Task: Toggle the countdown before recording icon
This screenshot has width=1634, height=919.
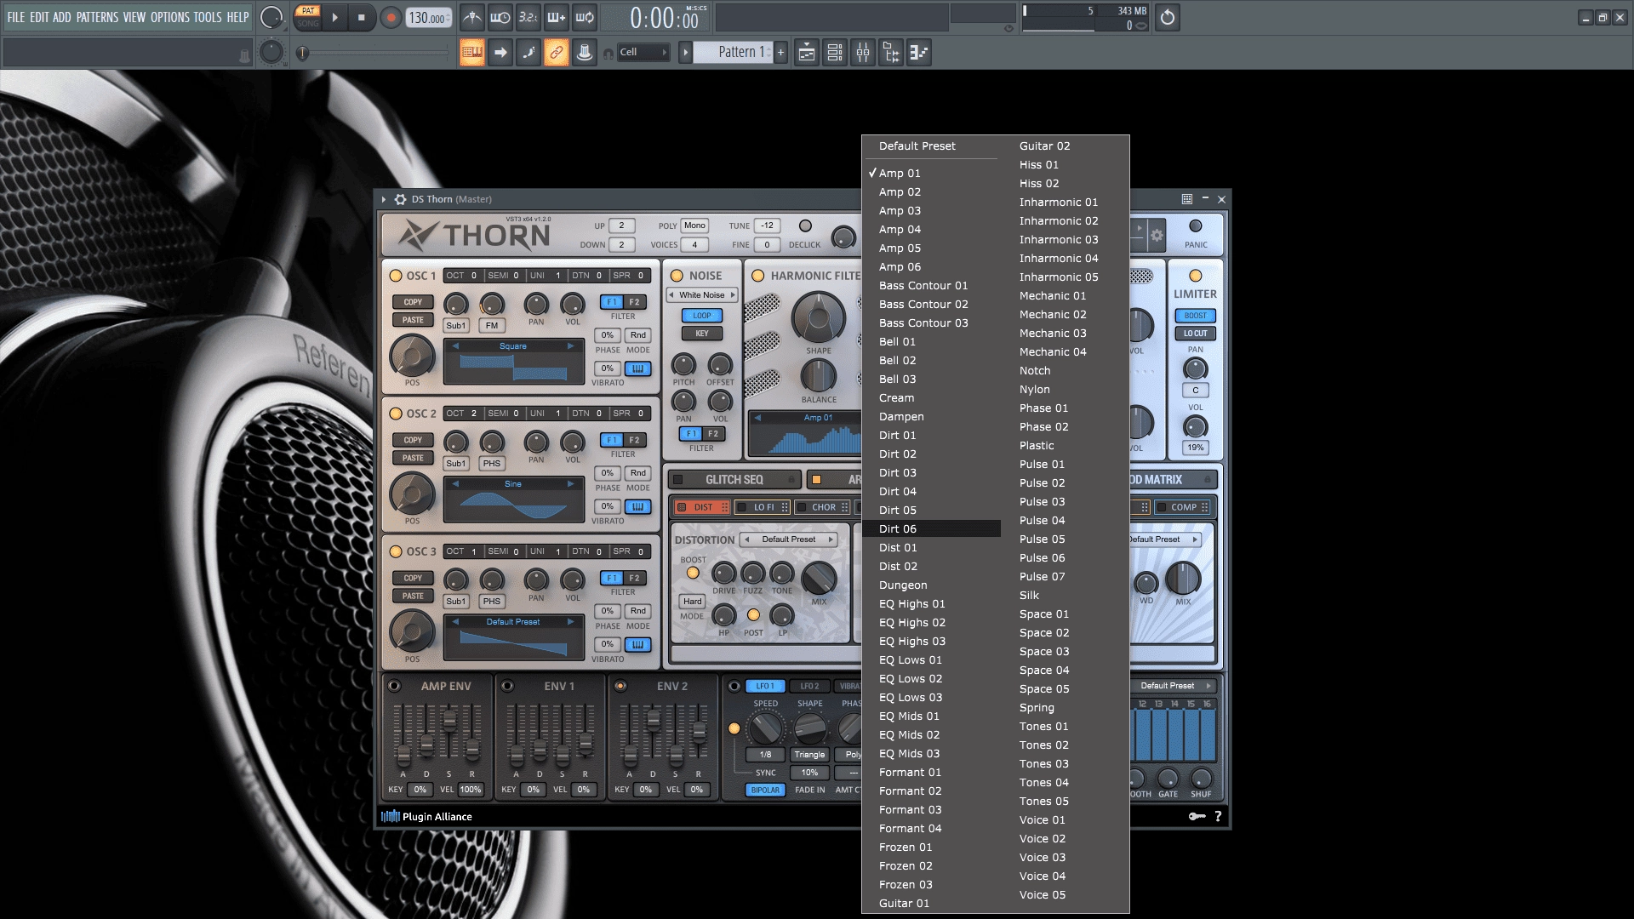Action: click(528, 17)
